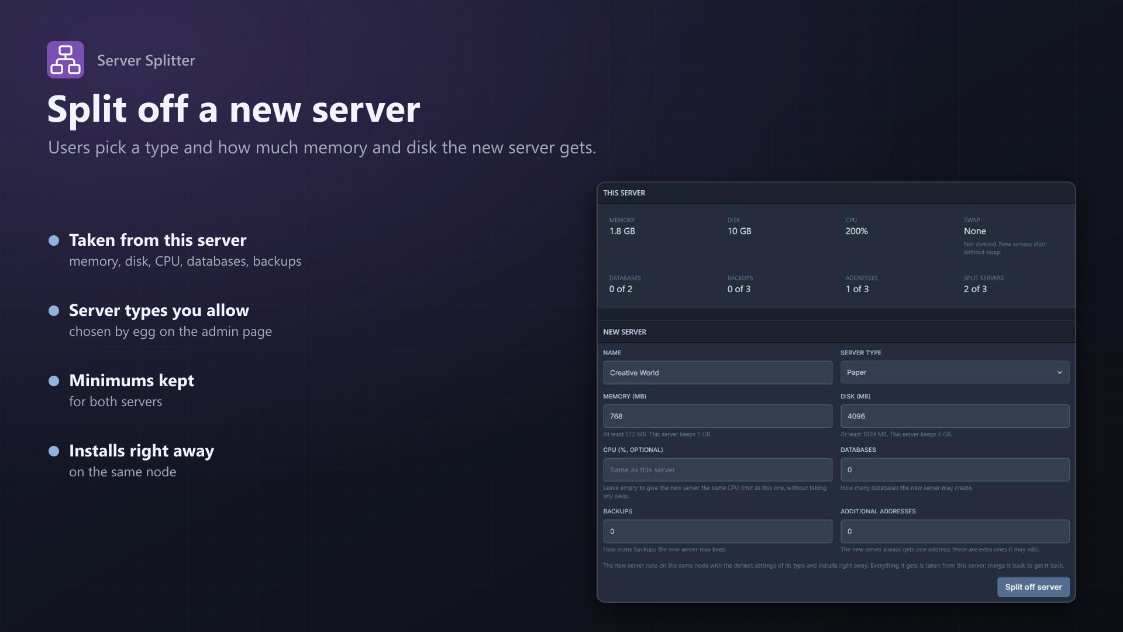Click the CPU value 200%
The image size is (1123, 632).
pos(856,231)
